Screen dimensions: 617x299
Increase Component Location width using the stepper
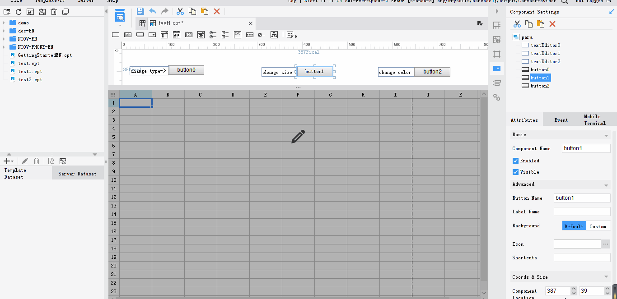point(574,289)
